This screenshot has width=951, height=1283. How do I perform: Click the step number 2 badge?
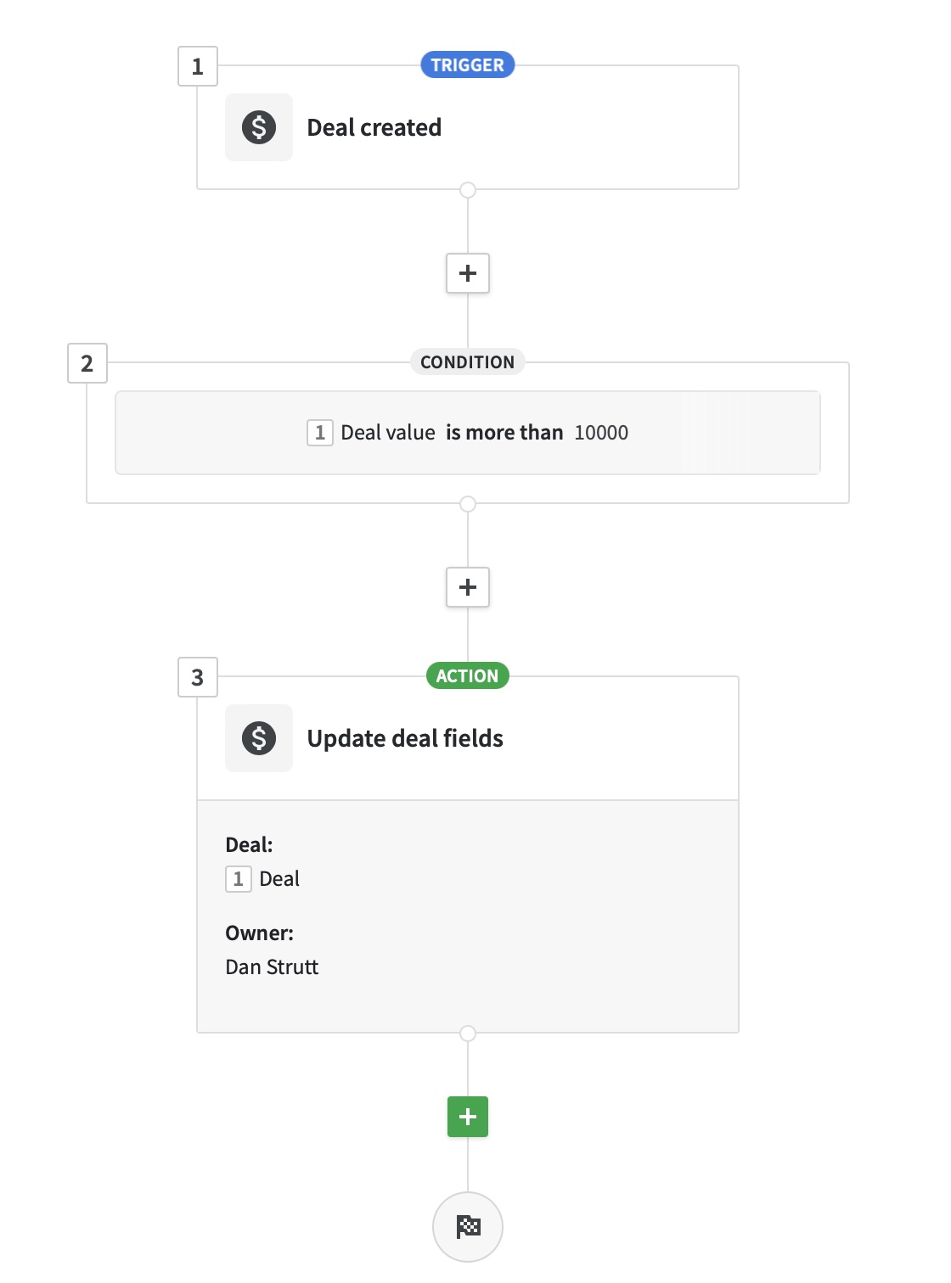tap(87, 365)
